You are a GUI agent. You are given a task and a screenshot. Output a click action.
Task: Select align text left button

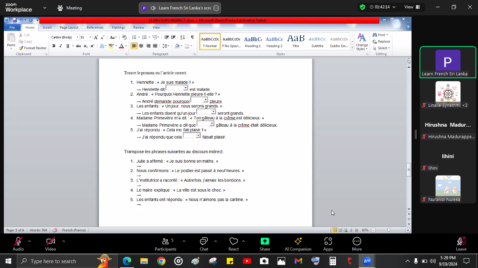click(x=134, y=46)
